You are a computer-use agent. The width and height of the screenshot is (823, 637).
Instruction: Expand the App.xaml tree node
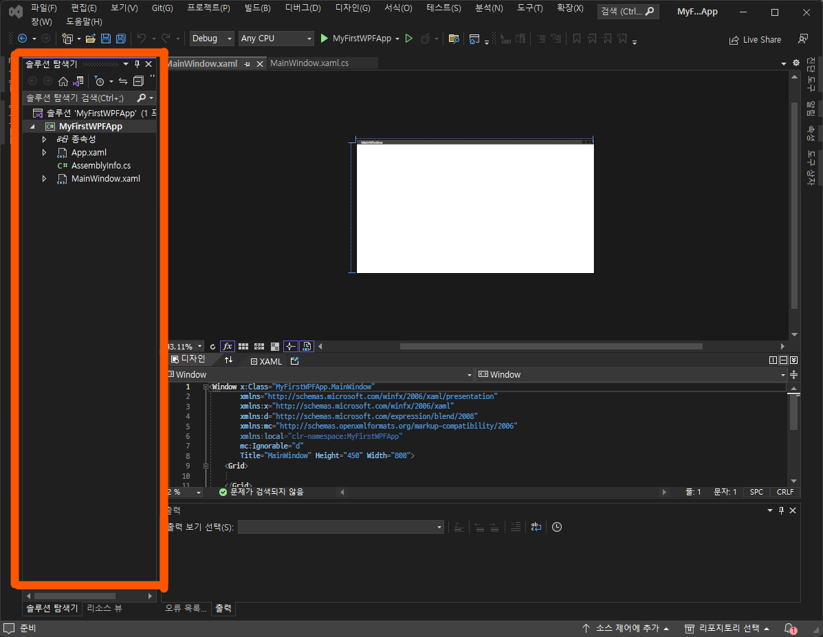click(x=44, y=152)
